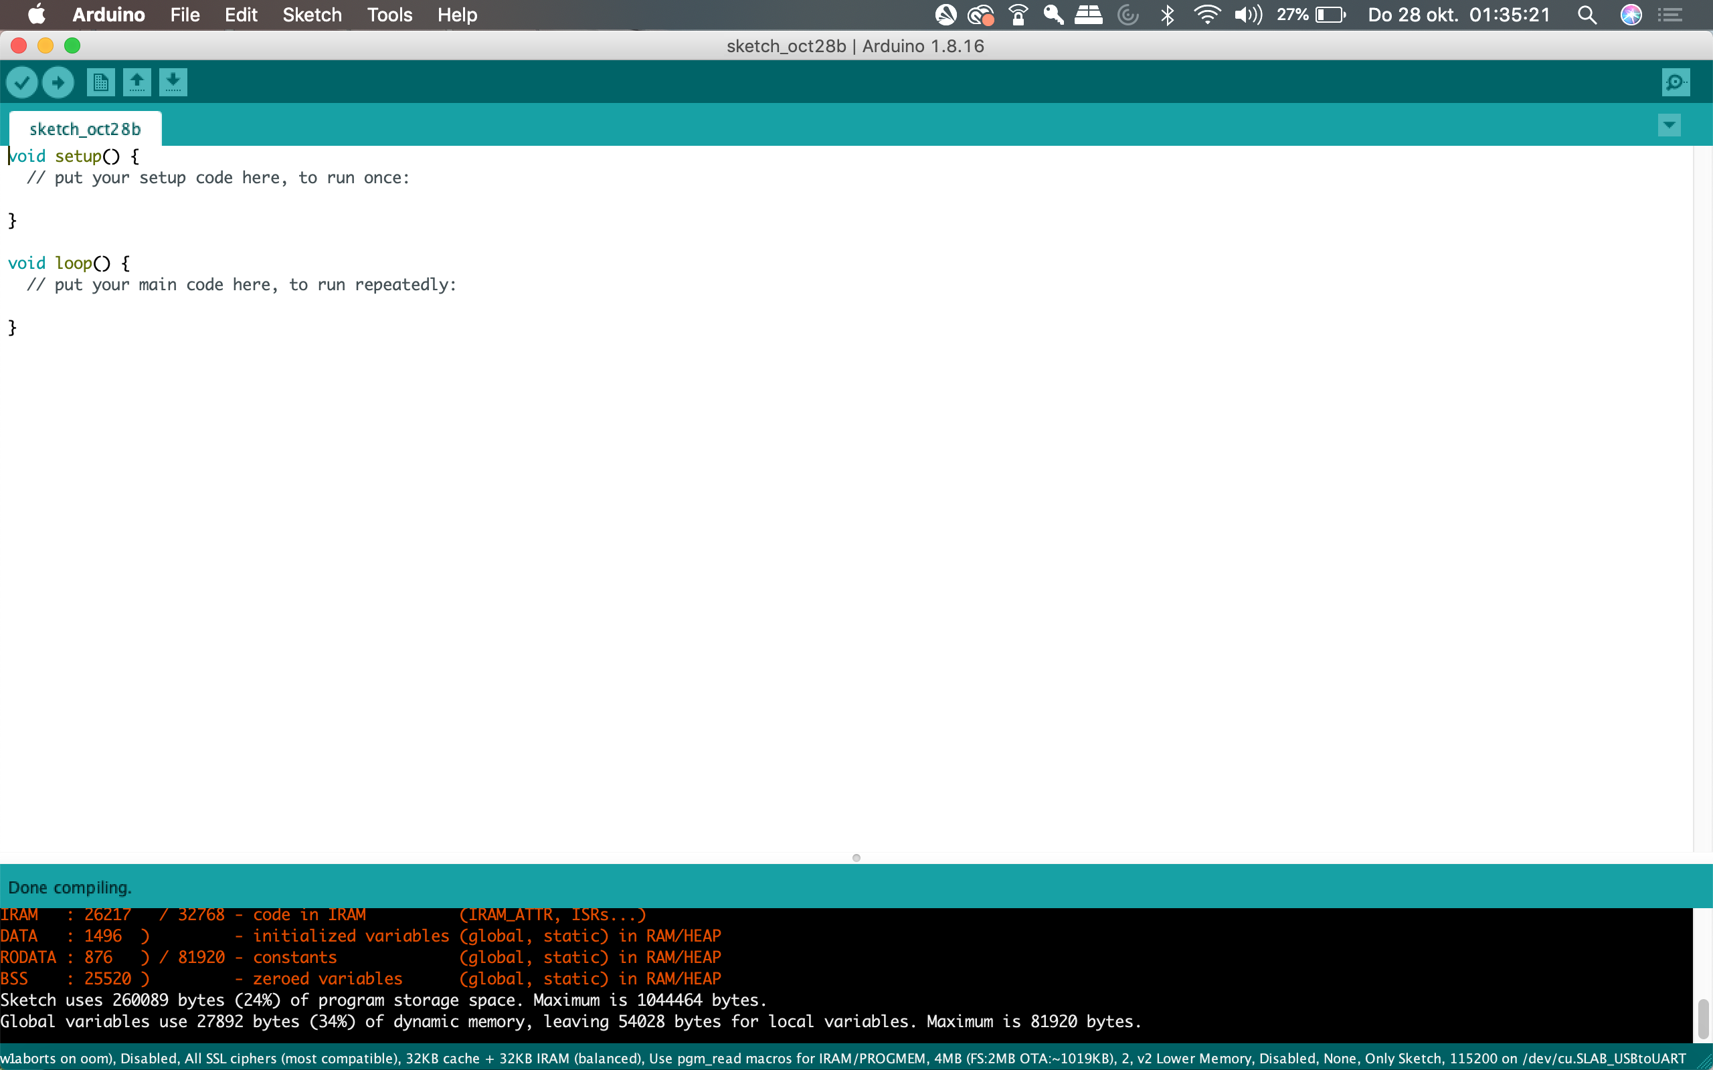1713x1070 pixels.
Task: Click the 'void loop() {' code line
Action: click(69, 263)
